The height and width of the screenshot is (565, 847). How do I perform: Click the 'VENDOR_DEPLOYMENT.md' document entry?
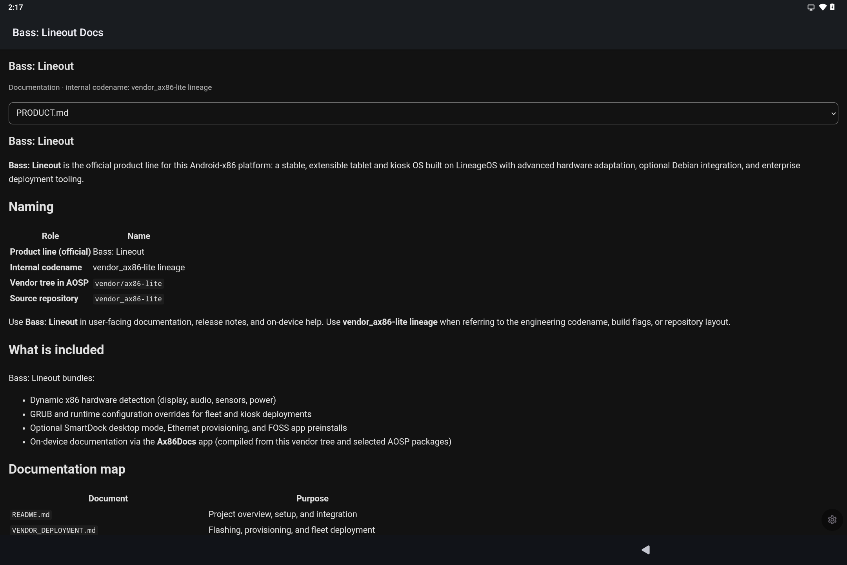[54, 530]
